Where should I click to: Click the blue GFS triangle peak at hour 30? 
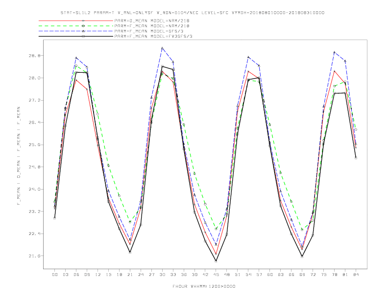162,48
